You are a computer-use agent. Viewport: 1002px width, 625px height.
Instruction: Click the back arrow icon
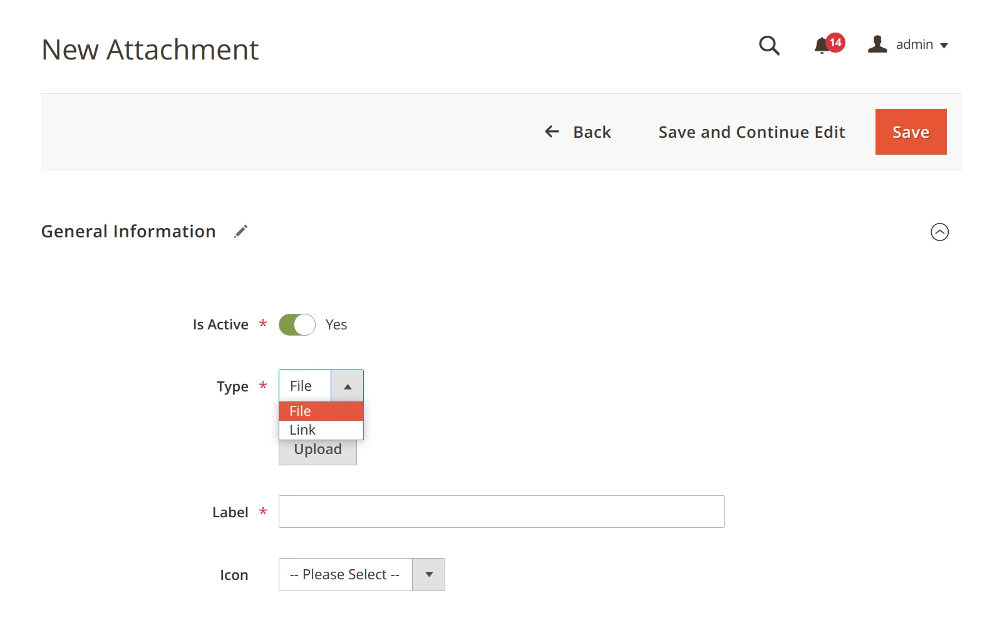click(551, 132)
